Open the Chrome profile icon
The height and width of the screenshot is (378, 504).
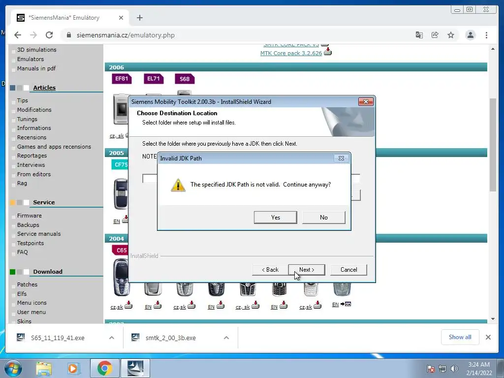(470, 35)
